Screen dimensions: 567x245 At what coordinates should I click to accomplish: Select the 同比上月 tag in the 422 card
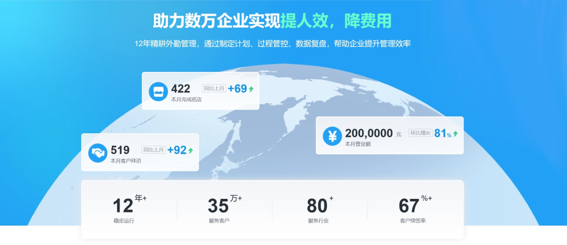click(214, 89)
